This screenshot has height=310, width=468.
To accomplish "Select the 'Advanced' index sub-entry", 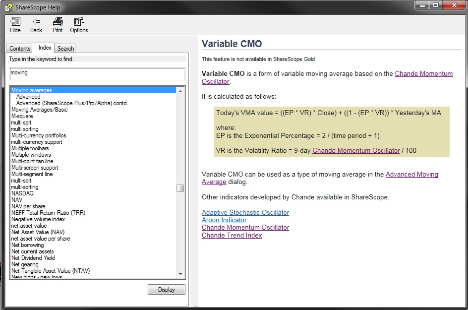I will point(28,96).
